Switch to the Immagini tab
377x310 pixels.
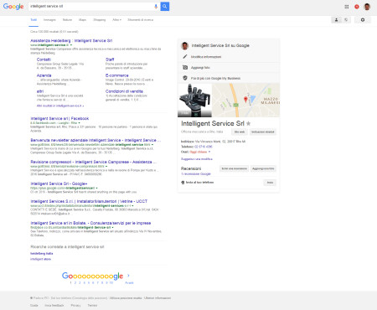pyautogui.click(x=49, y=20)
